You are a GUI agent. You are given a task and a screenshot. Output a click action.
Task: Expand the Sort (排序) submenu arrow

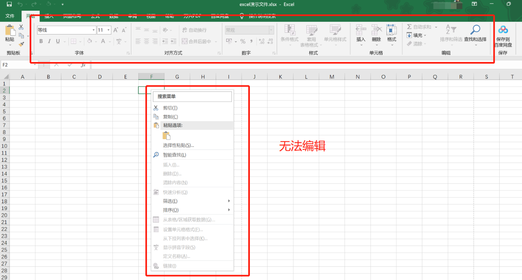click(x=229, y=210)
